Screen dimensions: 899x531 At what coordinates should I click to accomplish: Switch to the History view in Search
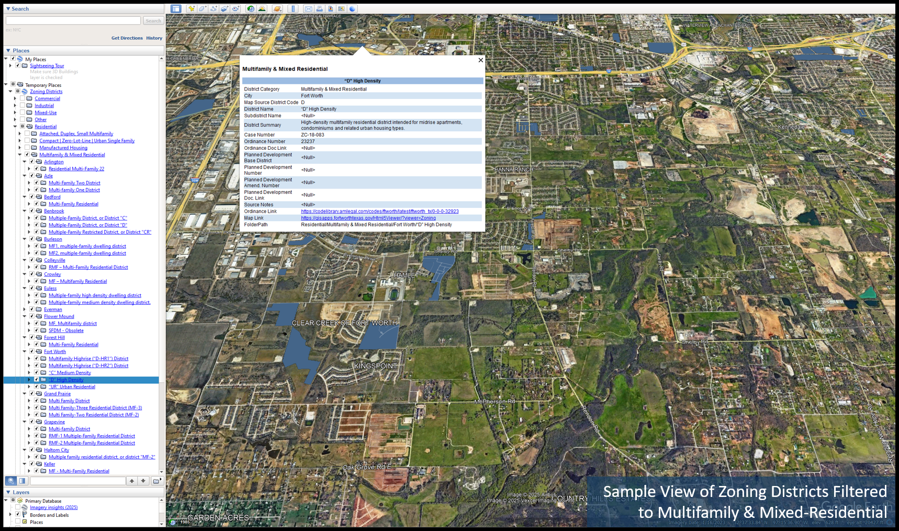154,38
